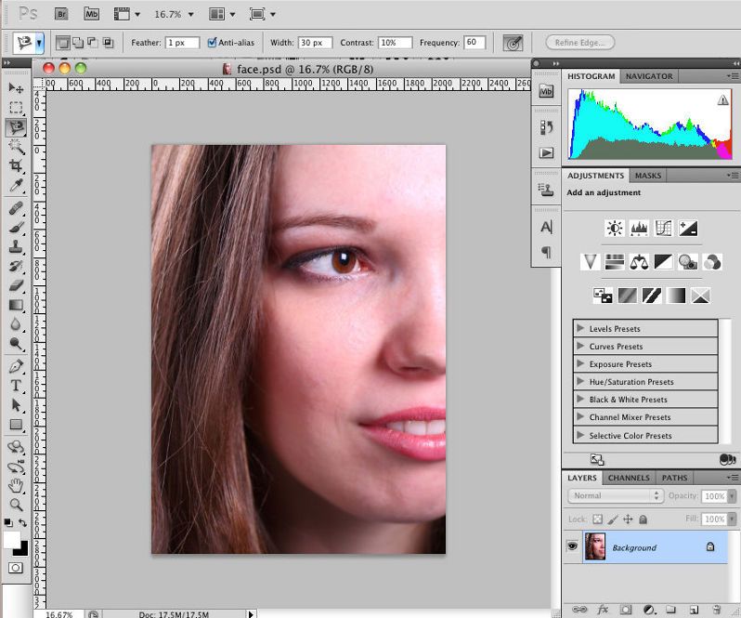Click the Brightness/Contrast adjustment icon
Screen dimensions: 741x618
(x=615, y=228)
